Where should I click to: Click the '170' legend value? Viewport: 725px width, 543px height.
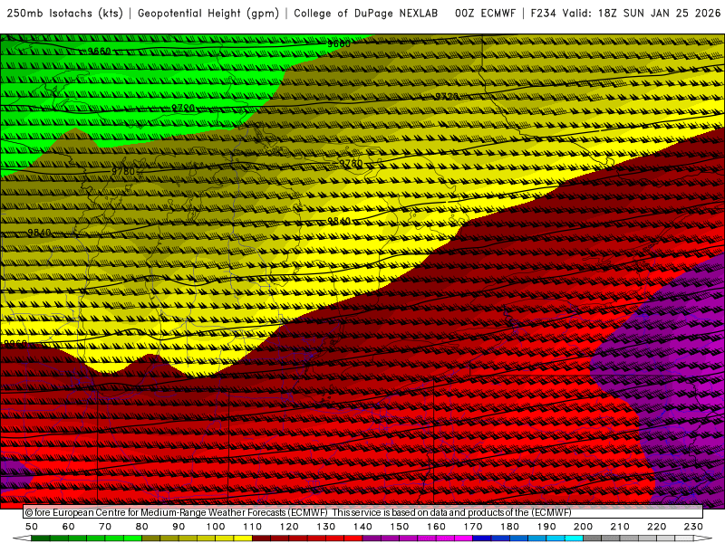tap(473, 527)
